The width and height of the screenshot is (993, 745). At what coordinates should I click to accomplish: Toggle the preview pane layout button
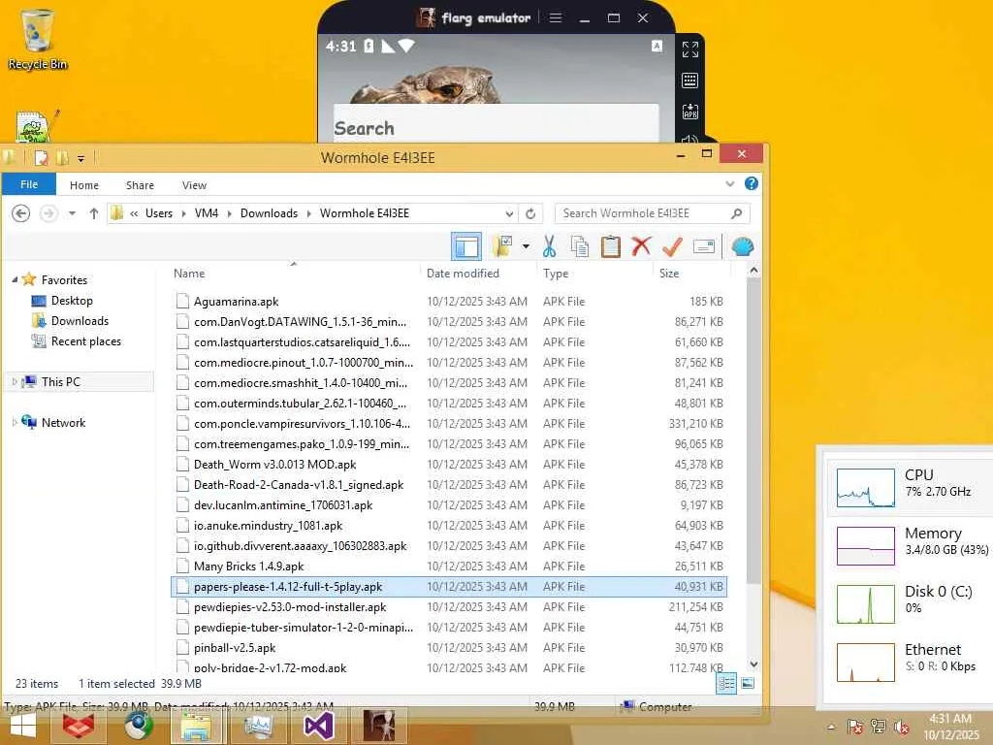pyautogui.click(x=466, y=246)
